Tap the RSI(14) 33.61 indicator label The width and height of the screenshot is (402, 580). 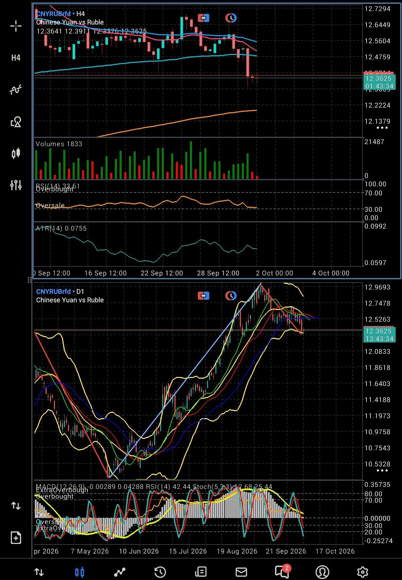[58, 186]
